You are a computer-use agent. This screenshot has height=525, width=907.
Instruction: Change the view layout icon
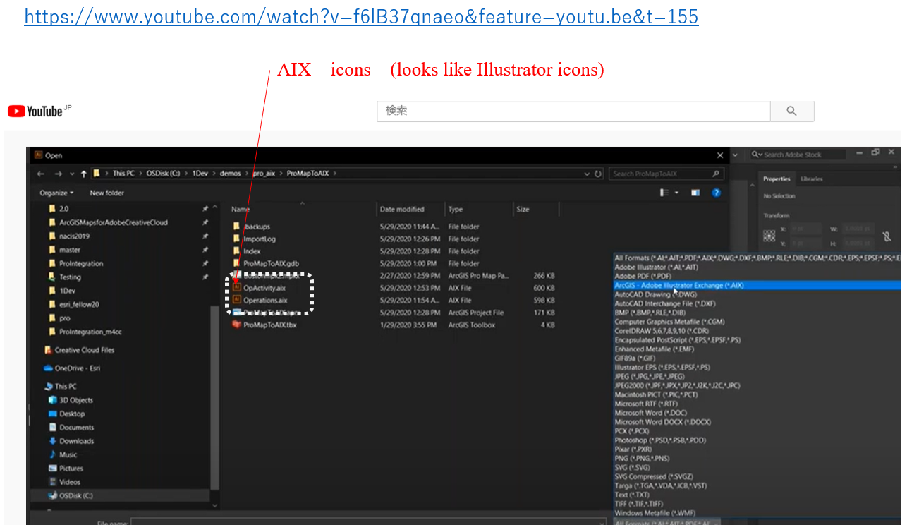(x=664, y=193)
